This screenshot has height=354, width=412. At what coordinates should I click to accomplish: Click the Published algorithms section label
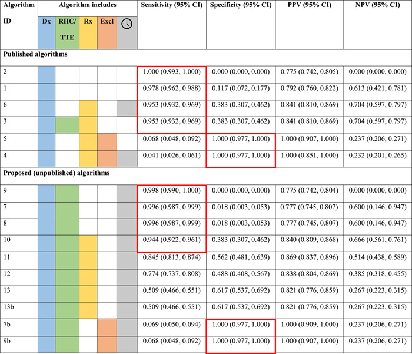35,54
